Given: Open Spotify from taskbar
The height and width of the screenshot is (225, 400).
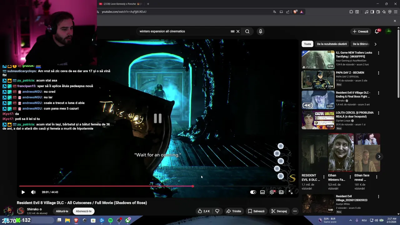Looking at the screenshot, I should [x=110, y=220].
